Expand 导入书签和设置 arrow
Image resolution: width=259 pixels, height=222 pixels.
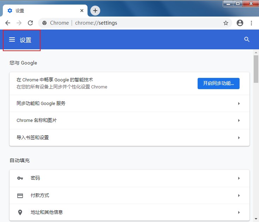pyautogui.click(x=239, y=138)
